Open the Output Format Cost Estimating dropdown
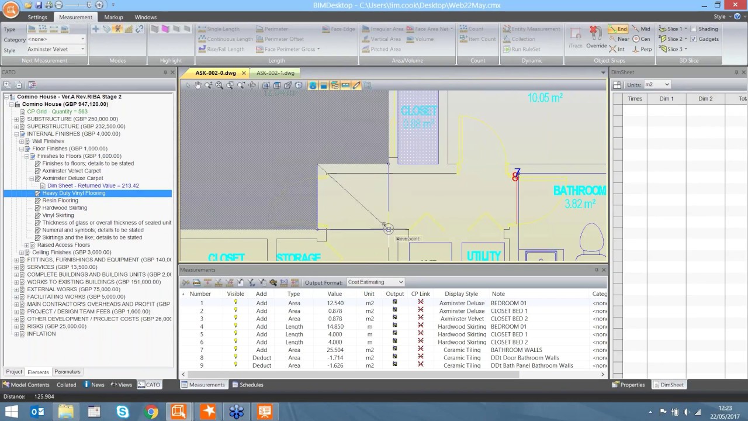This screenshot has width=748, height=421. pyautogui.click(x=376, y=282)
